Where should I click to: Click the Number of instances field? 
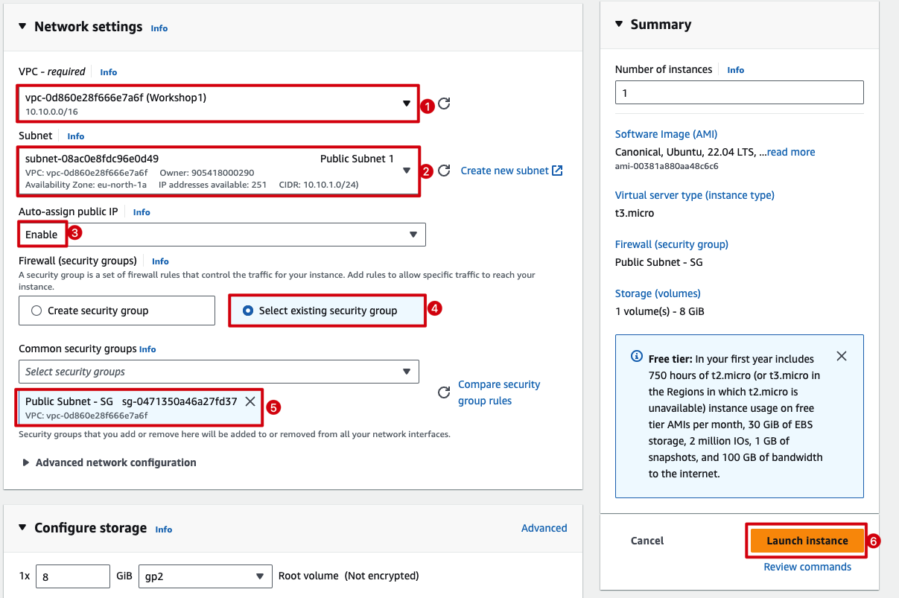739,93
